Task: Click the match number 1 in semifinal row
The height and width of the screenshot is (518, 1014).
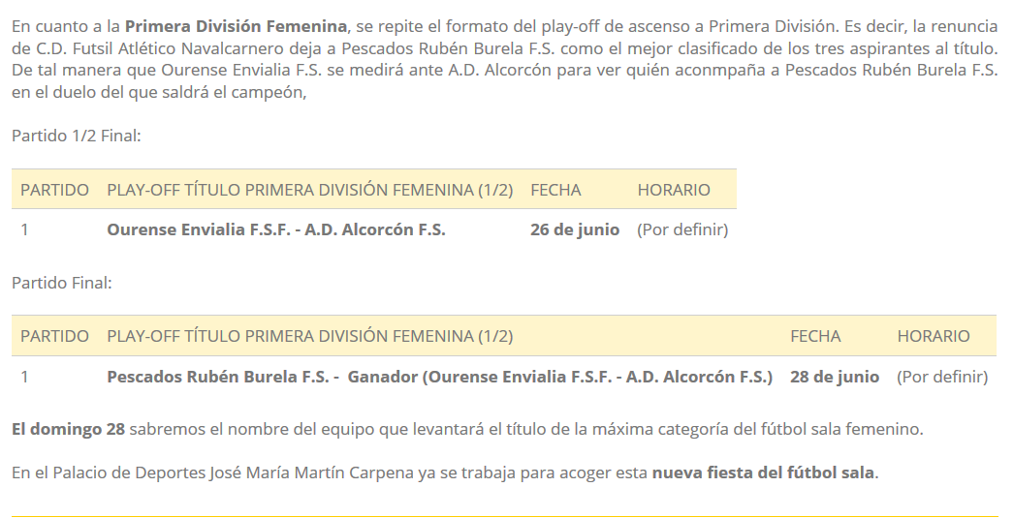Action: pyautogui.click(x=24, y=229)
